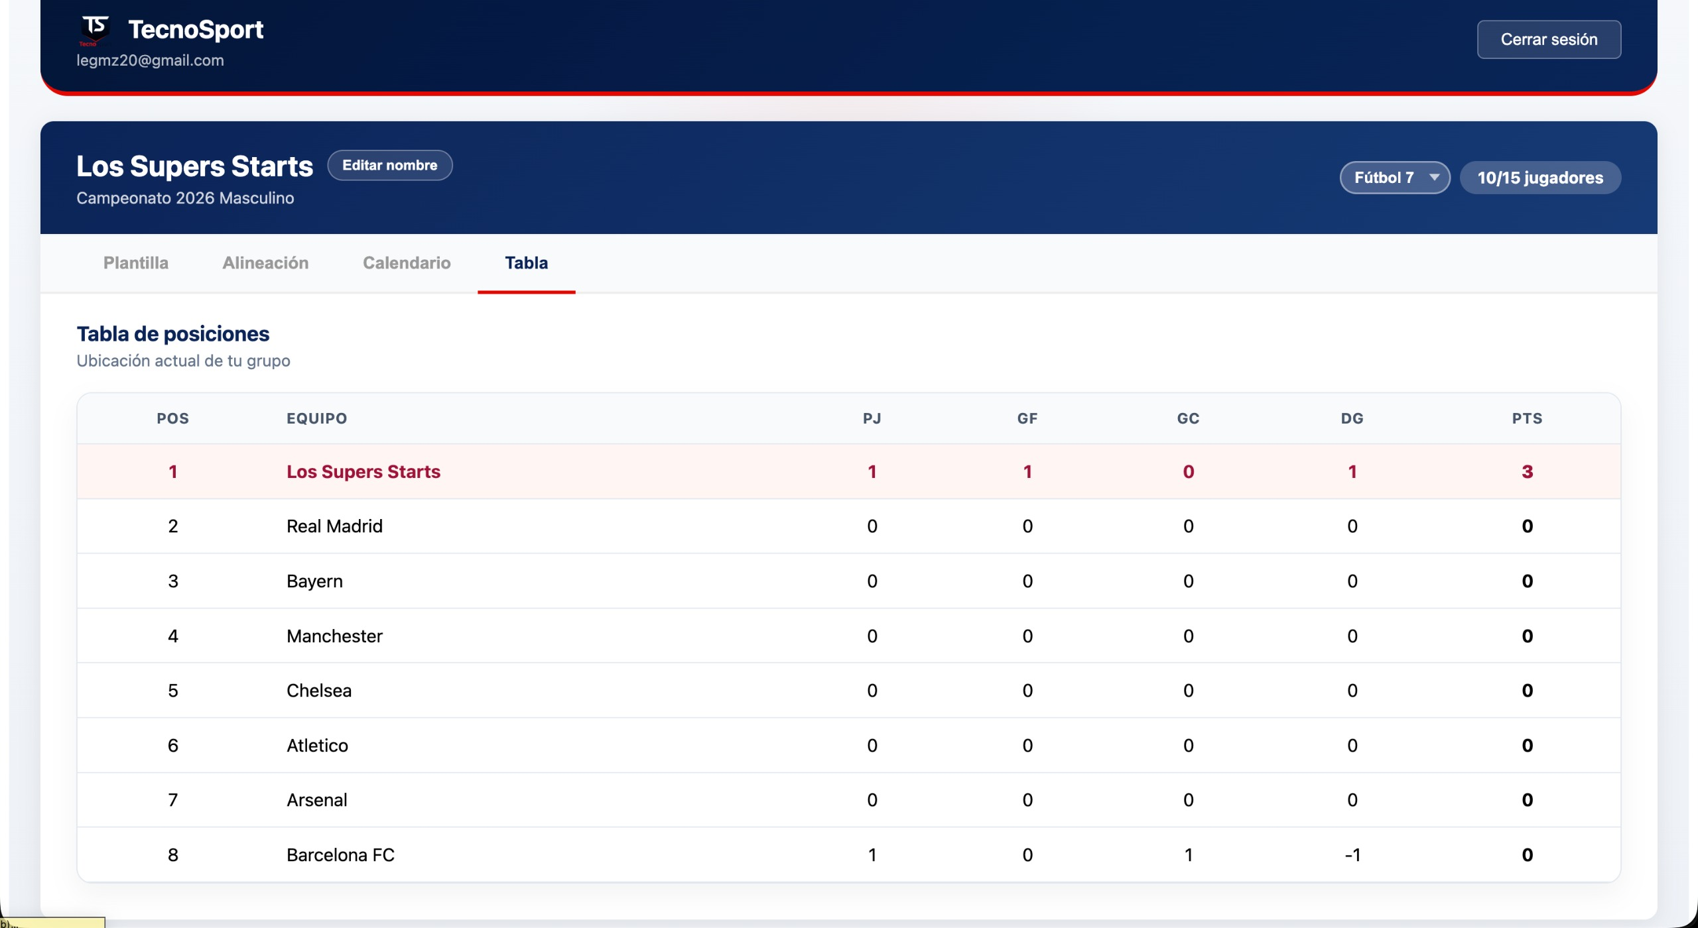
Task: Click the TecnoSport brand title
Action: tap(196, 30)
